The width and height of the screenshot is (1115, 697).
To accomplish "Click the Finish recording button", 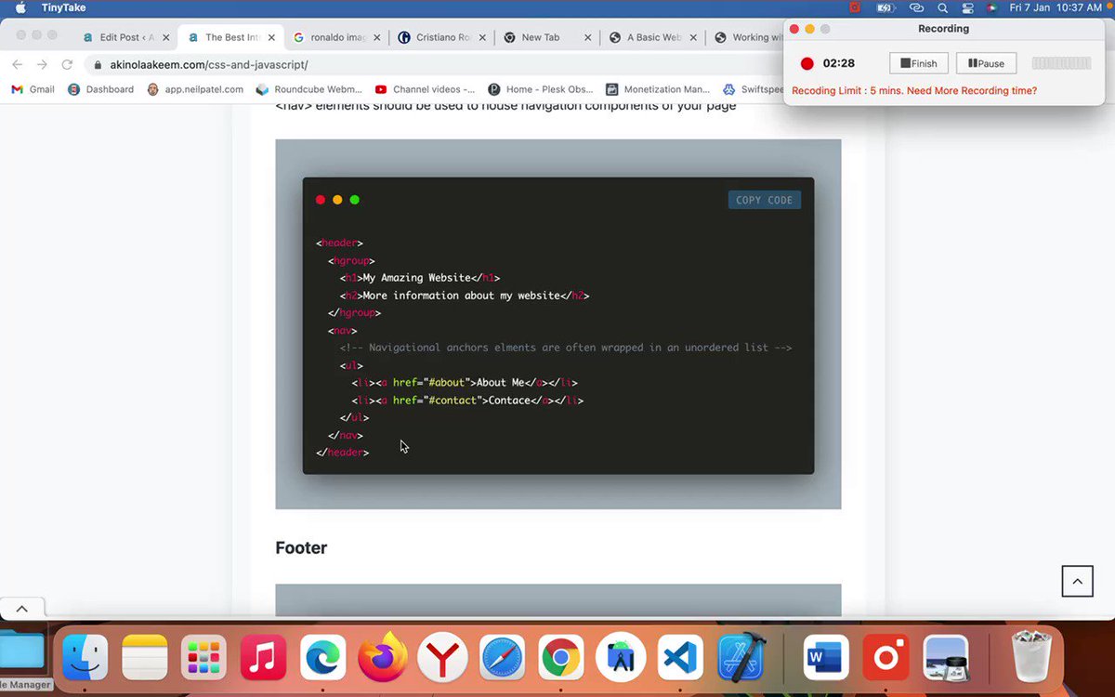I will [x=919, y=63].
